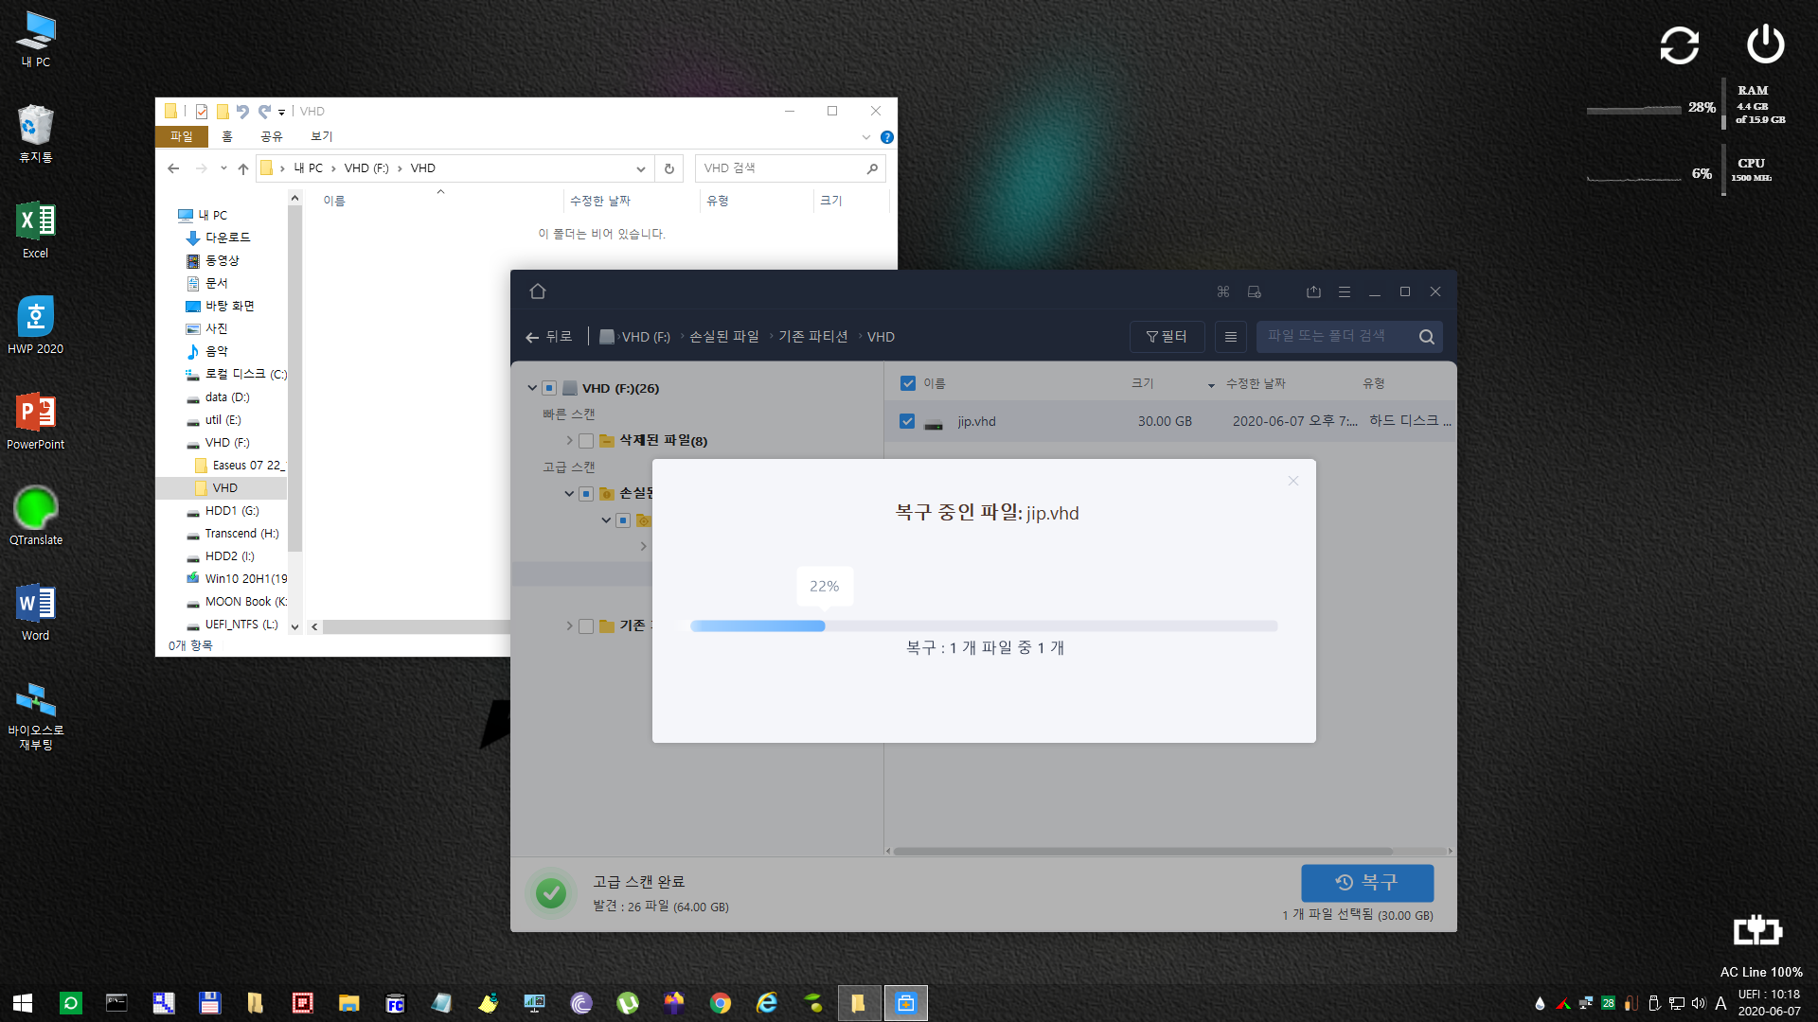Open Excel desktop shortcut
The image size is (1818, 1022).
(35, 230)
